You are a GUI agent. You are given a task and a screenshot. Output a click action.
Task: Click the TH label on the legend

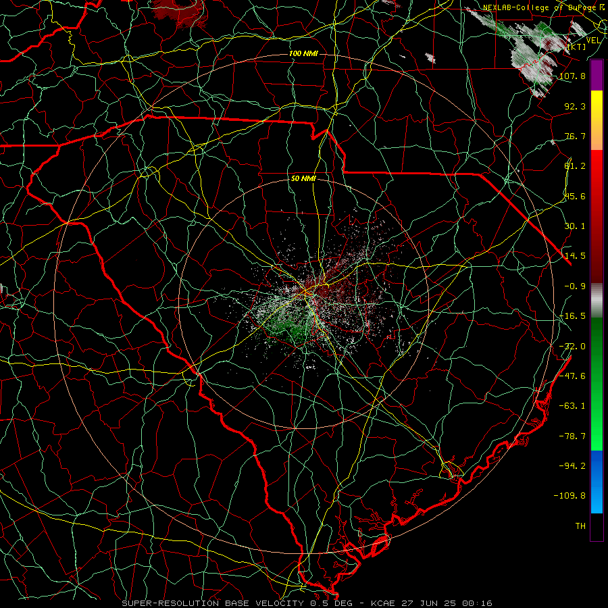[580, 526]
